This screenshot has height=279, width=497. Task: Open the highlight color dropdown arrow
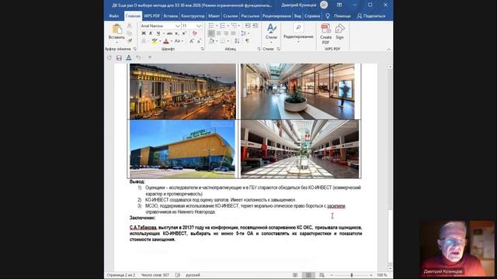pyautogui.click(x=160, y=41)
